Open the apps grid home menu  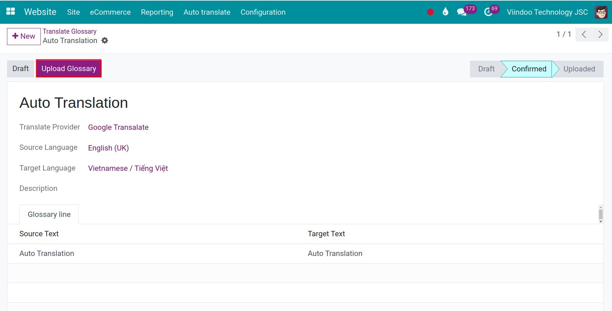[x=11, y=12]
